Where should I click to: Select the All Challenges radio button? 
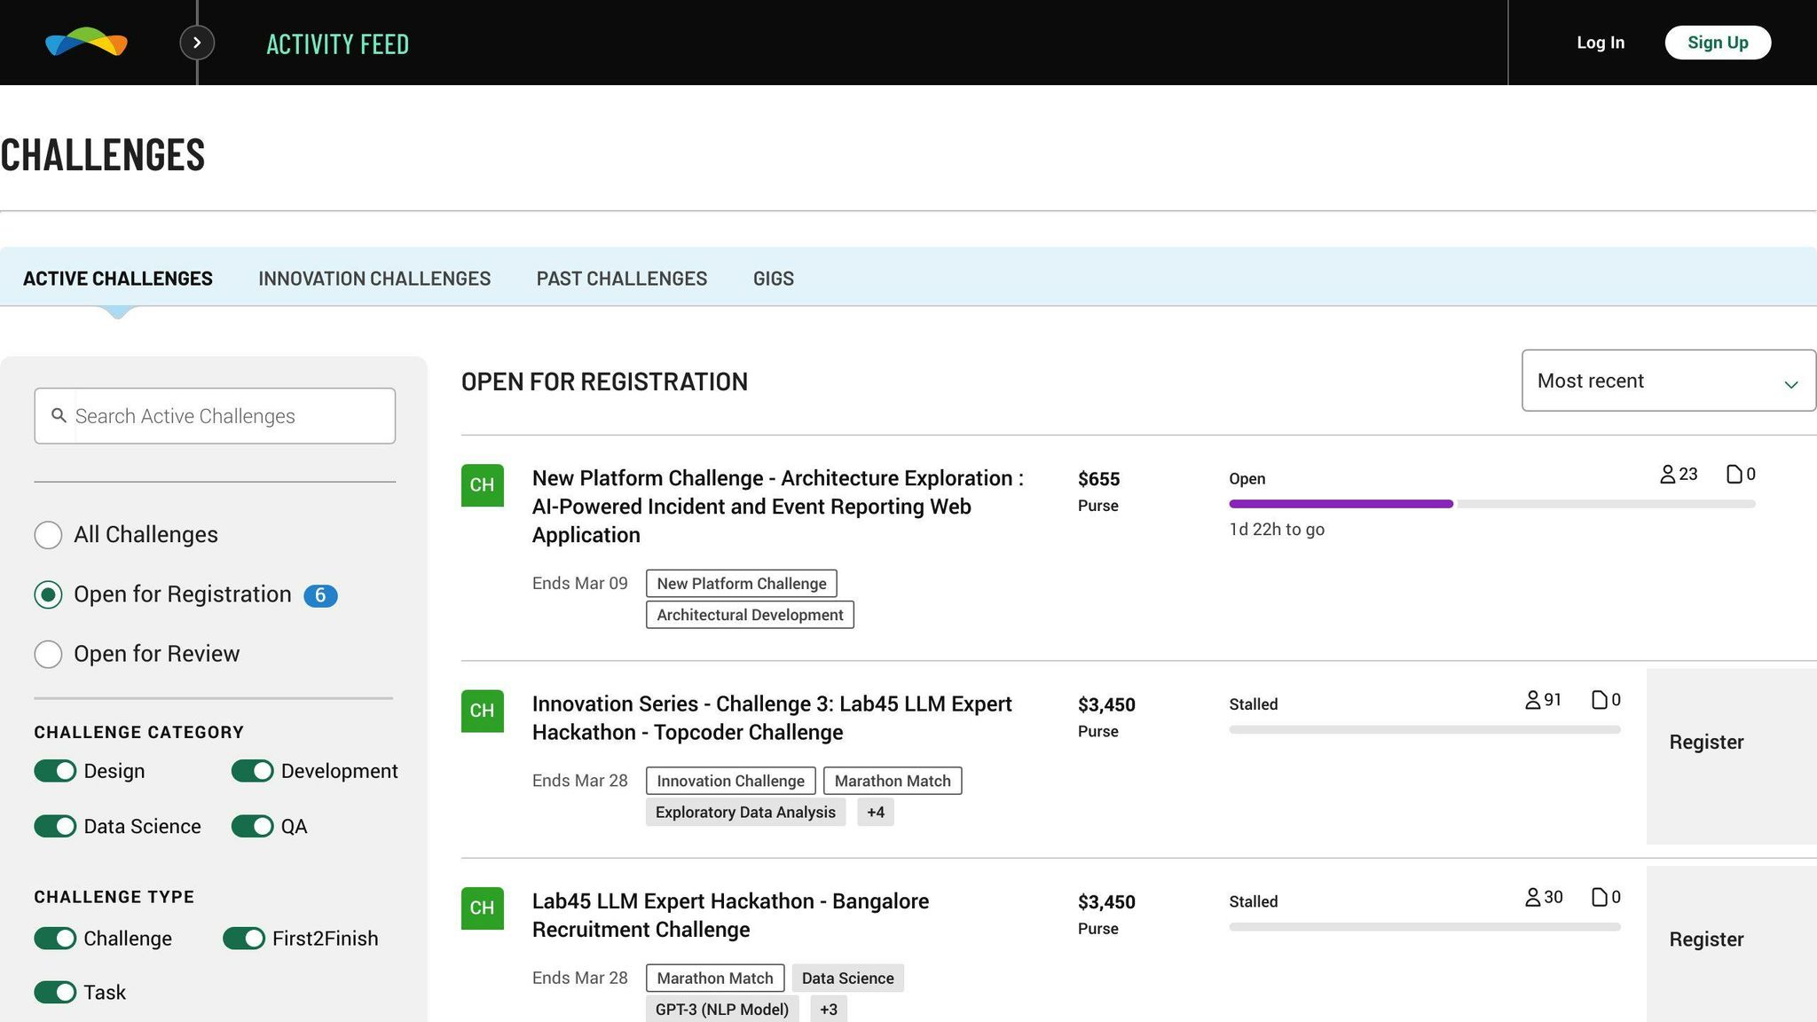(x=48, y=535)
